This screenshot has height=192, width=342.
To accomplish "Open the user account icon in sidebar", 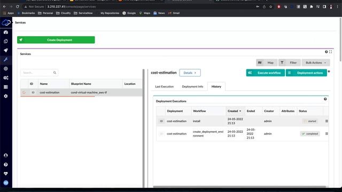I will (x=6, y=155).
